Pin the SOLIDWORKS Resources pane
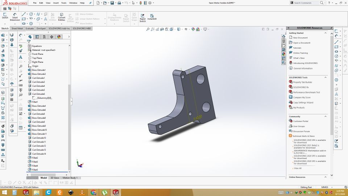Viewport: 348px width, 196px height. coord(331,28)
